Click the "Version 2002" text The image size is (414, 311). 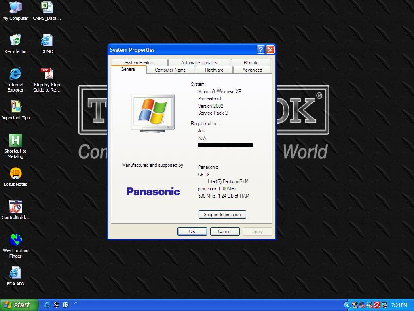coord(210,106)
